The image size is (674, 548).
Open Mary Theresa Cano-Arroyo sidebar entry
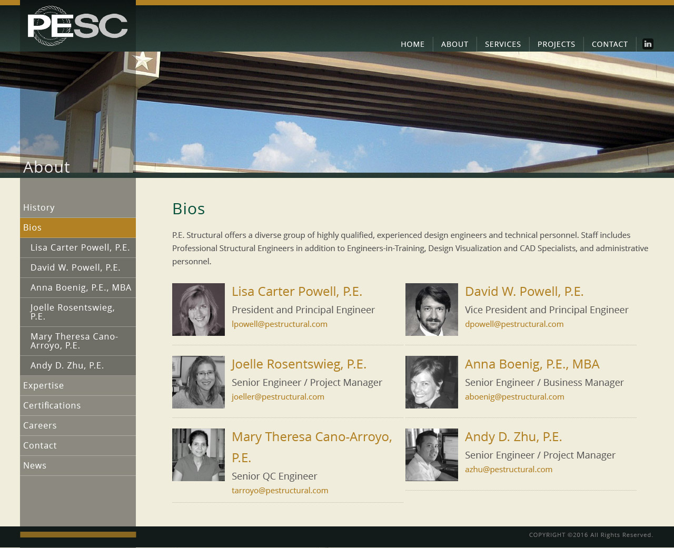(78, 341)
